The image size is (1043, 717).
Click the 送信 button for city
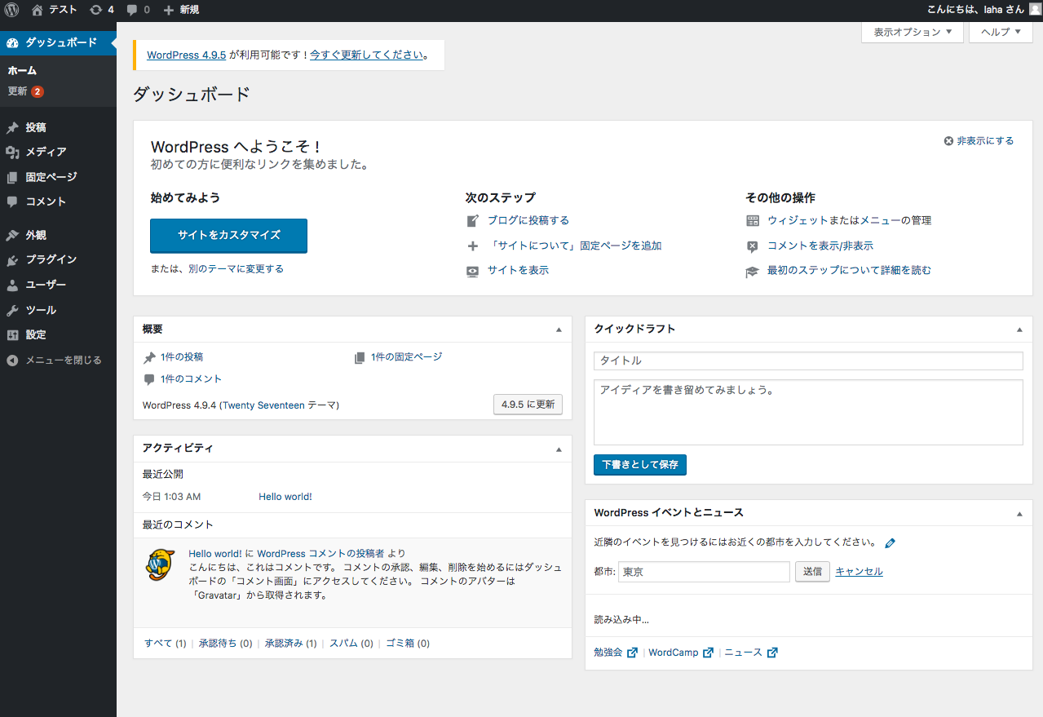pyautogui.click(x=812, y=572)
